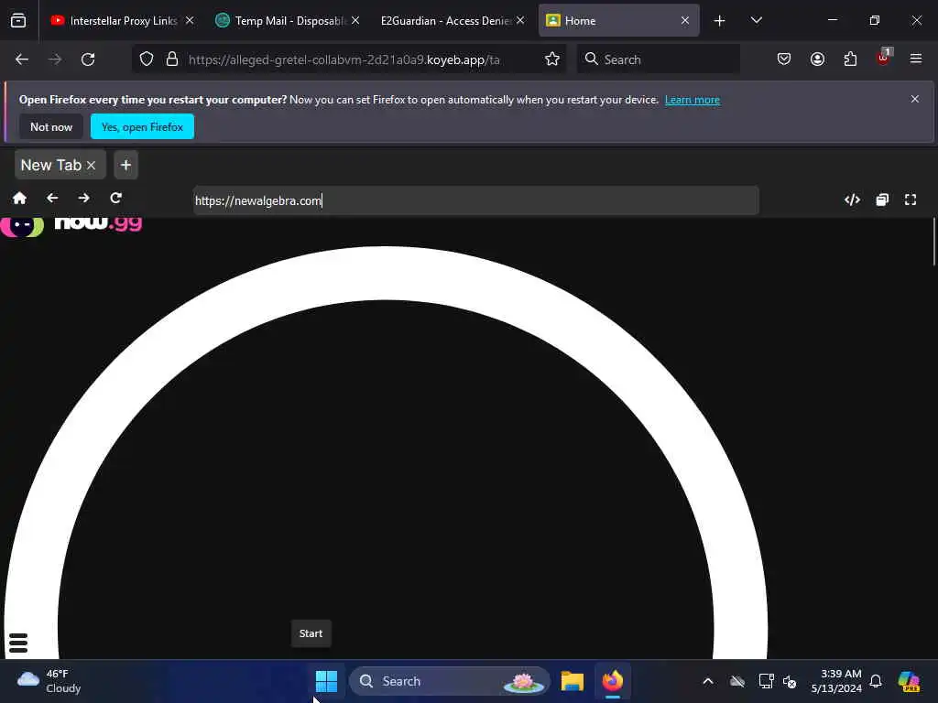Open Firefox account icon
938x703 pixels.
(x=817, y=59)
